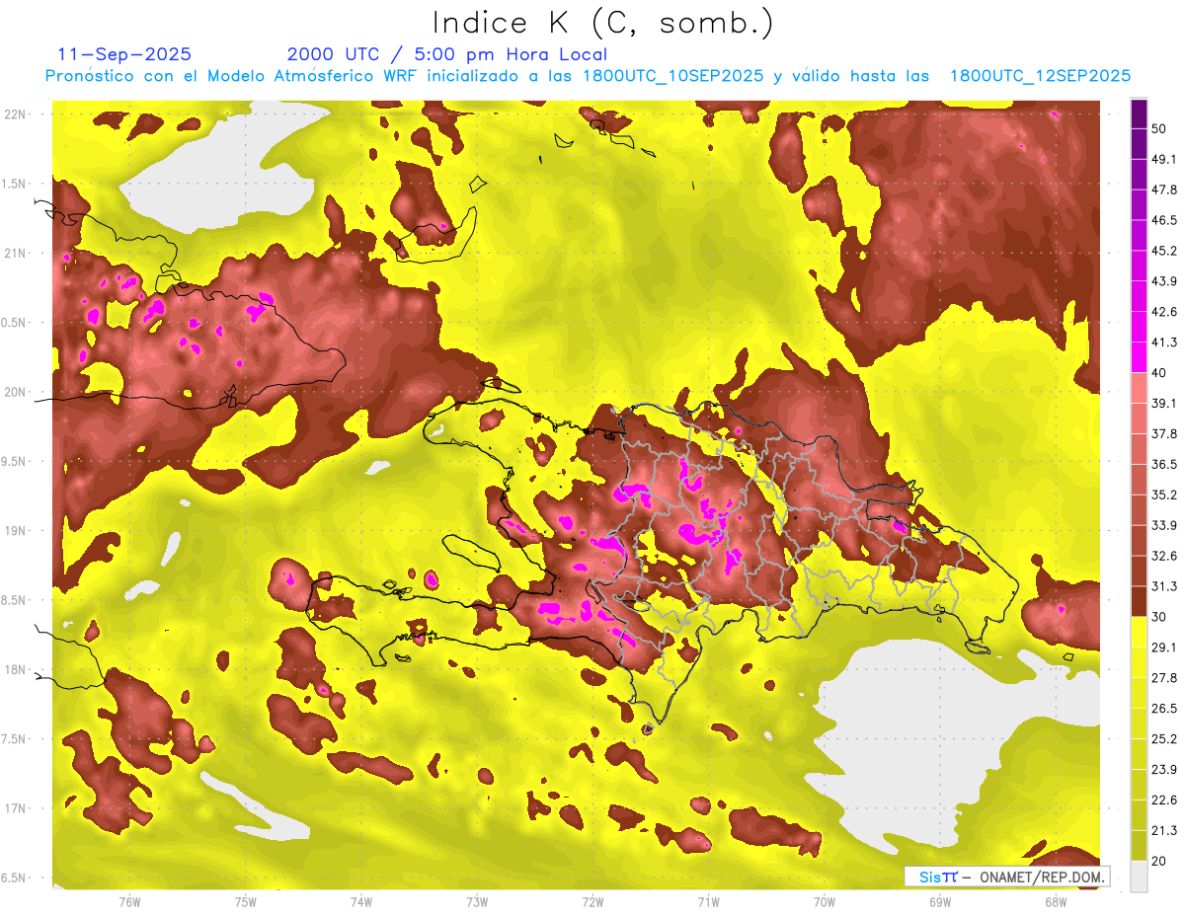Select the 72W longitude tick label
The width and height of the screenshot is (1185, 915).
coord(592,902)
